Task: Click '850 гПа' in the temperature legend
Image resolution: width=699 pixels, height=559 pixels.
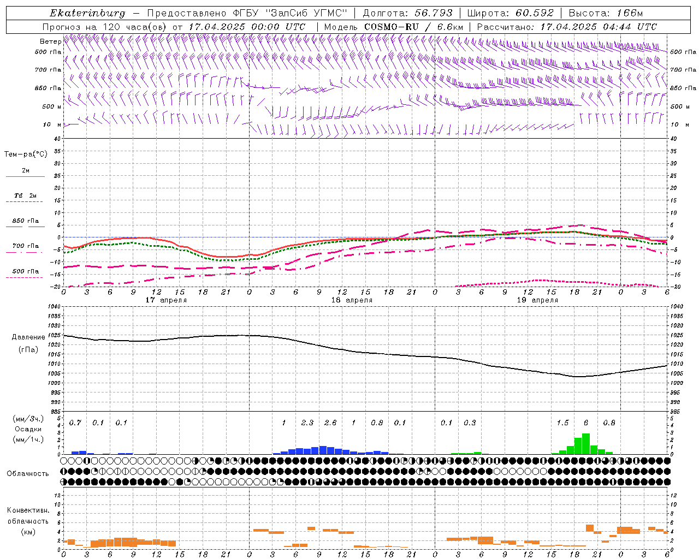Action: (26, 221)
